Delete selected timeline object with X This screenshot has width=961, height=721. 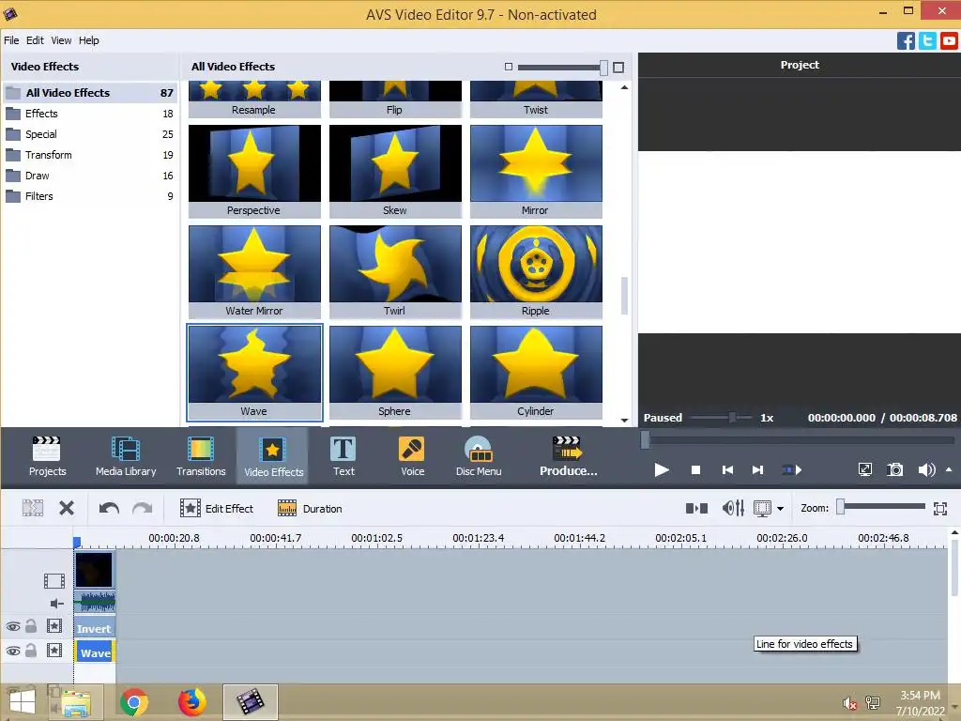click(x=67, y=508)
